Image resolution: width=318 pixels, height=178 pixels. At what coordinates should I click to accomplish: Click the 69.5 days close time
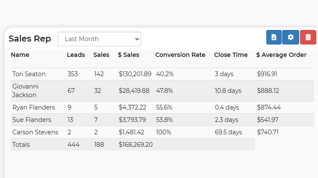tap(228, 132)
